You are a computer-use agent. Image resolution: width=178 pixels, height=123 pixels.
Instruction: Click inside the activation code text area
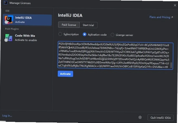coord(115,56)
